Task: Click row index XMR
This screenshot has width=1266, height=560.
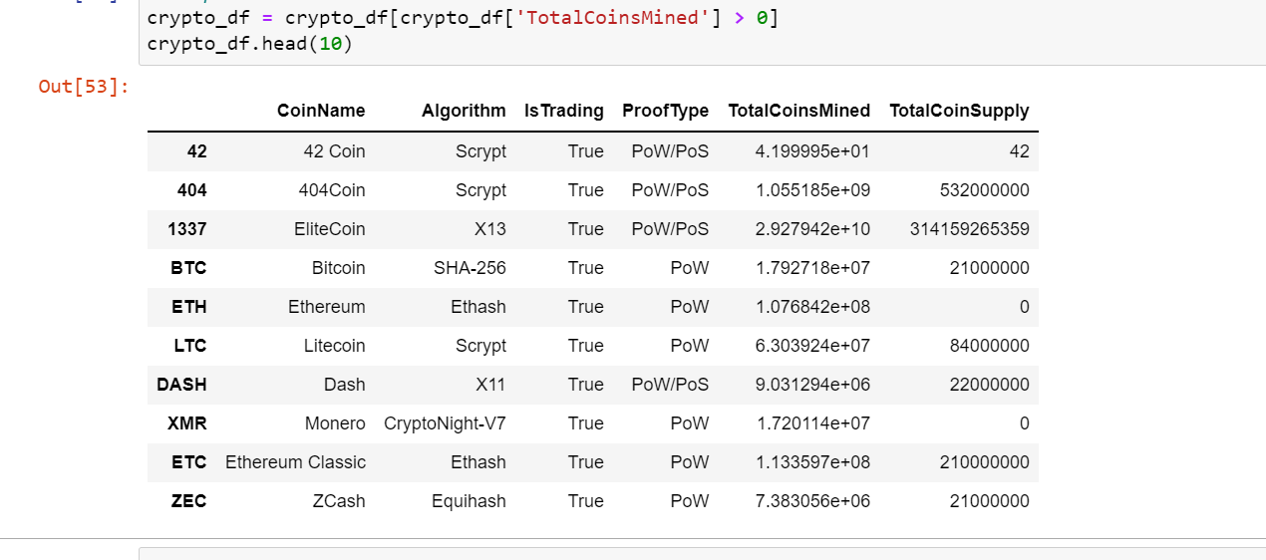Action: 187,423
